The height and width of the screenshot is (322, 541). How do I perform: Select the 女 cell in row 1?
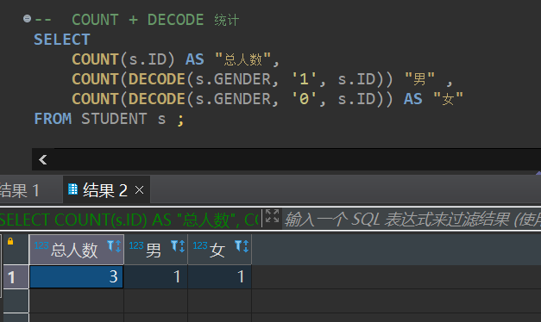tap(220, 277)
